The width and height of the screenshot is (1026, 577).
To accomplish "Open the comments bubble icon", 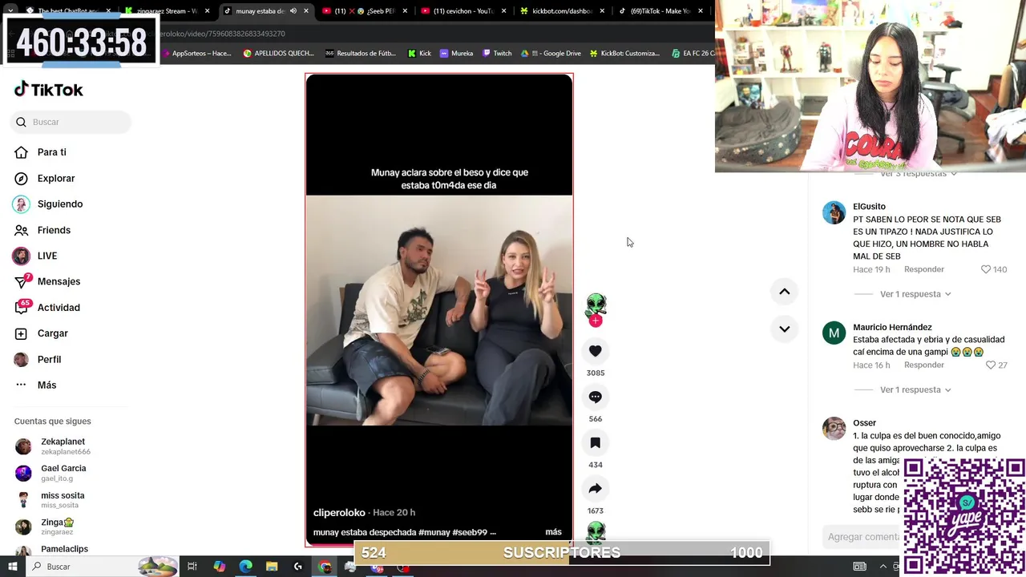I will coord(596,397).
